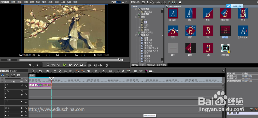Click the New Sequence icon in timeline toolbar
This screenshot has width=258, height=118.
(33, 71)
